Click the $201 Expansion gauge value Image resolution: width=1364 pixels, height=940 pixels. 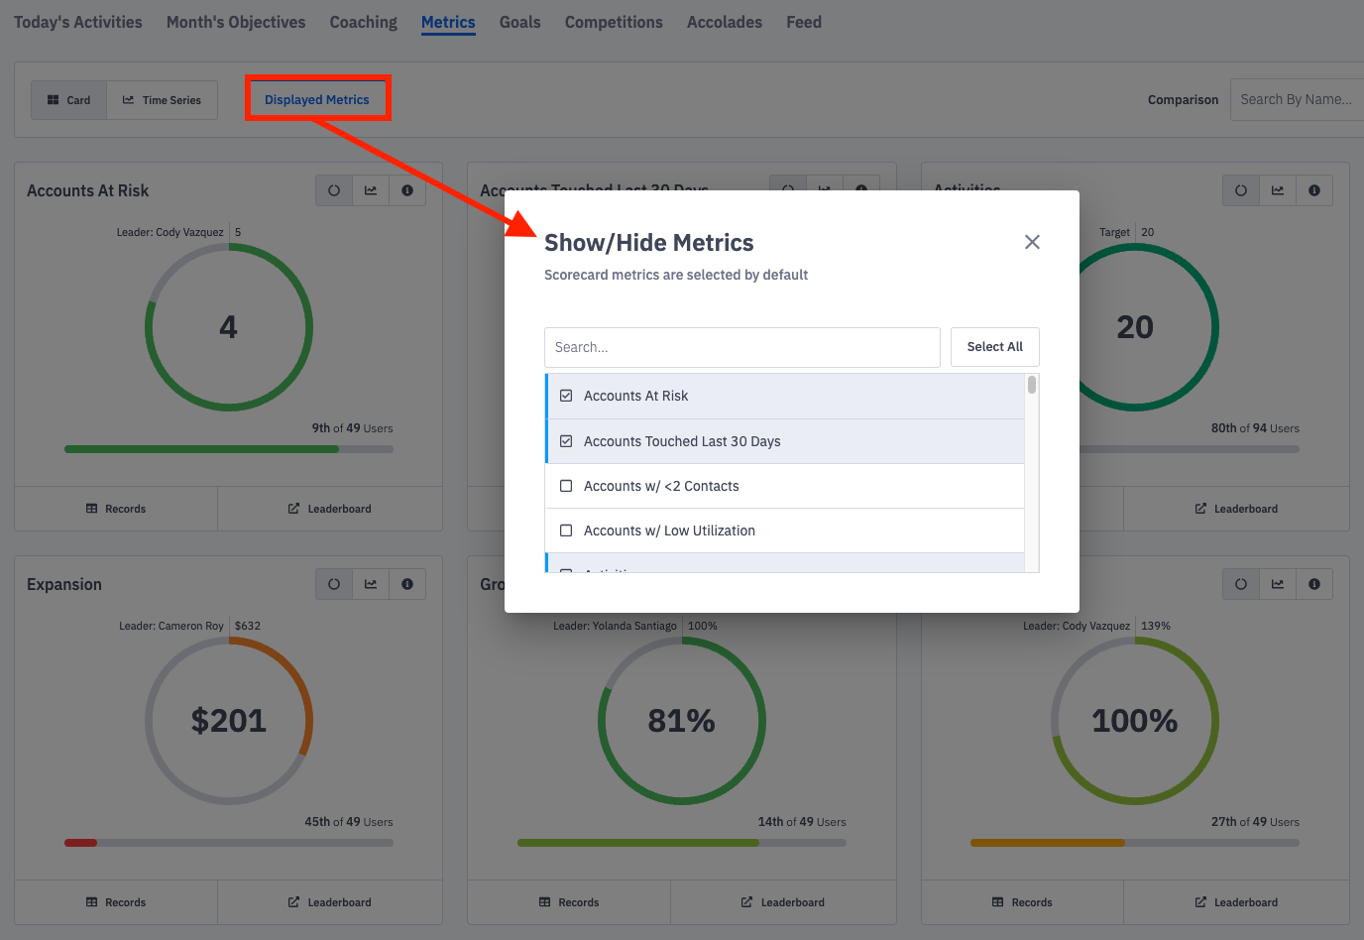coord(229,721)
